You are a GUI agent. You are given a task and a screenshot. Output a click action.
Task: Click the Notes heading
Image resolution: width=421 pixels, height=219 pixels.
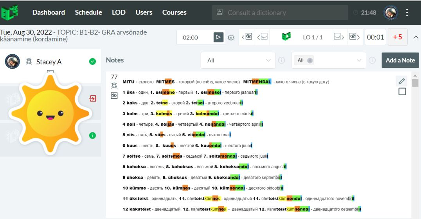115,60
